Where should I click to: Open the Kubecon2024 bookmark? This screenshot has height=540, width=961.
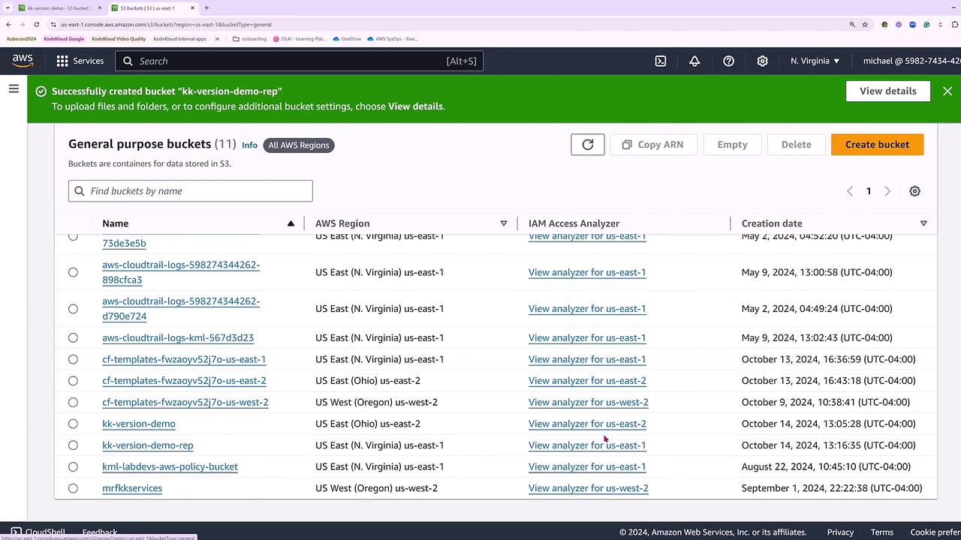[21, 39]
